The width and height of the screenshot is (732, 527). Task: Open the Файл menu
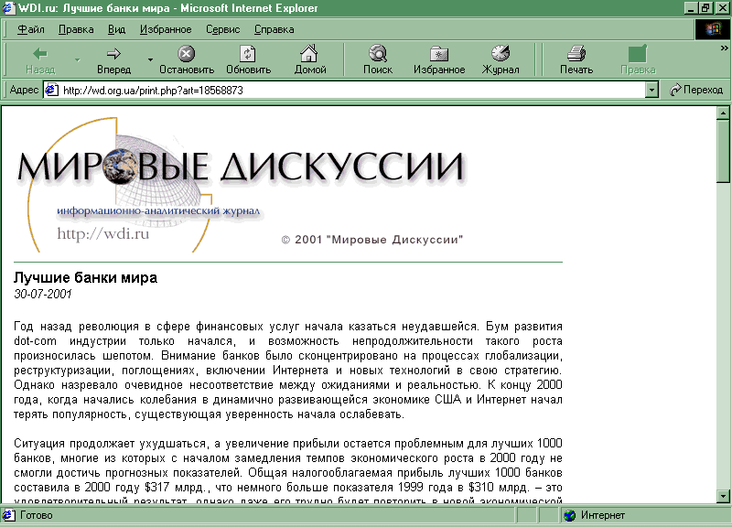pyautogui.click(x=30, y=29)
